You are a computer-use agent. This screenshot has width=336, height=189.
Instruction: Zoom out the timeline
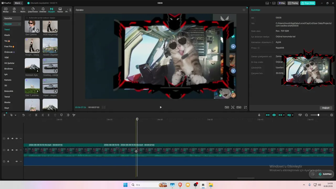[x=306, y=115]
